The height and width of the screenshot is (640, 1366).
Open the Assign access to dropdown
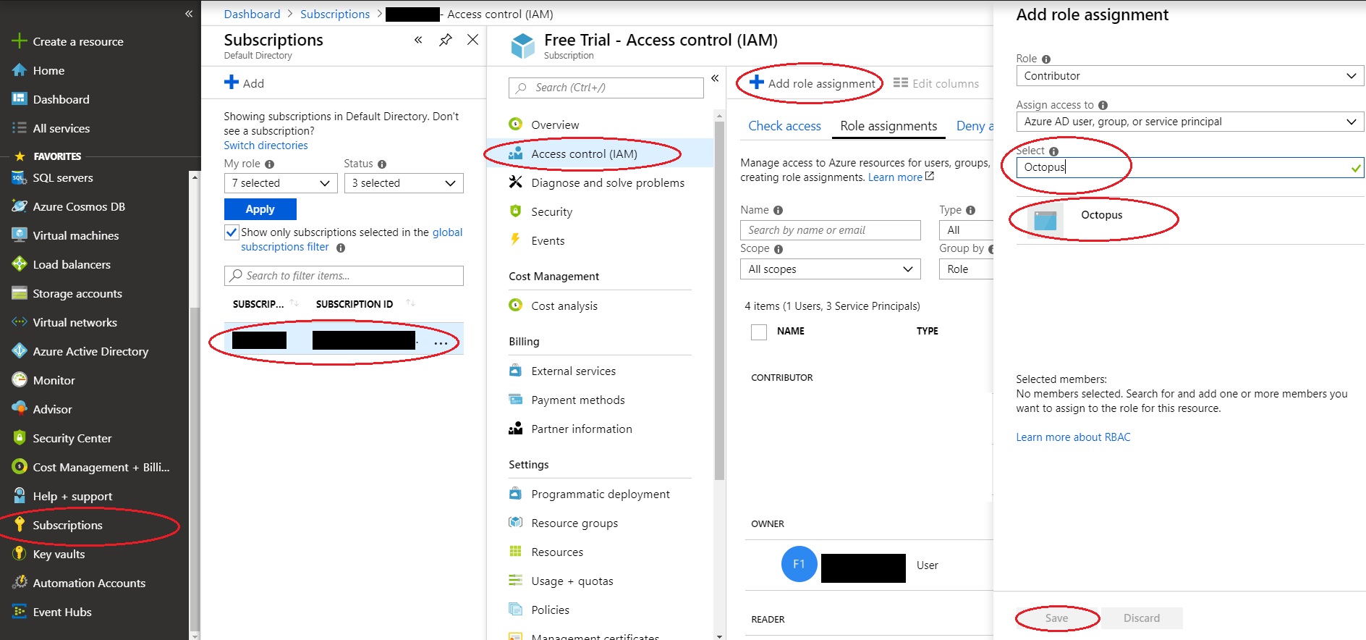(1189, 122)
